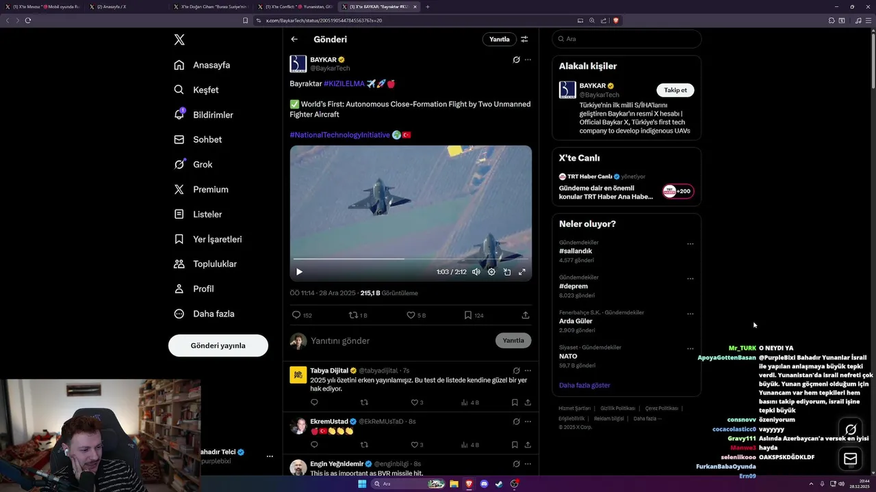Click Yanıtla button in post header
This screenshot has width=876, height=492.
click(x=500, y=39)
